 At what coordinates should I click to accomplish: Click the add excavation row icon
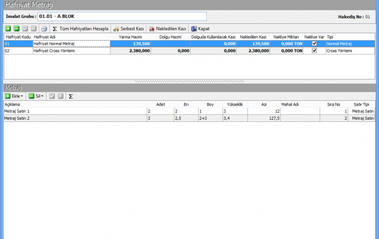[8, 28]
